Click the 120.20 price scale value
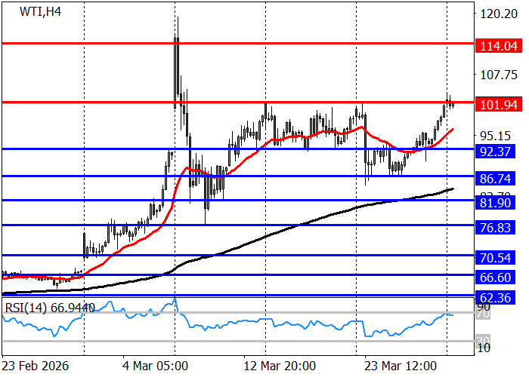Viewport: 529px width, 377px height. coord(497,14)
